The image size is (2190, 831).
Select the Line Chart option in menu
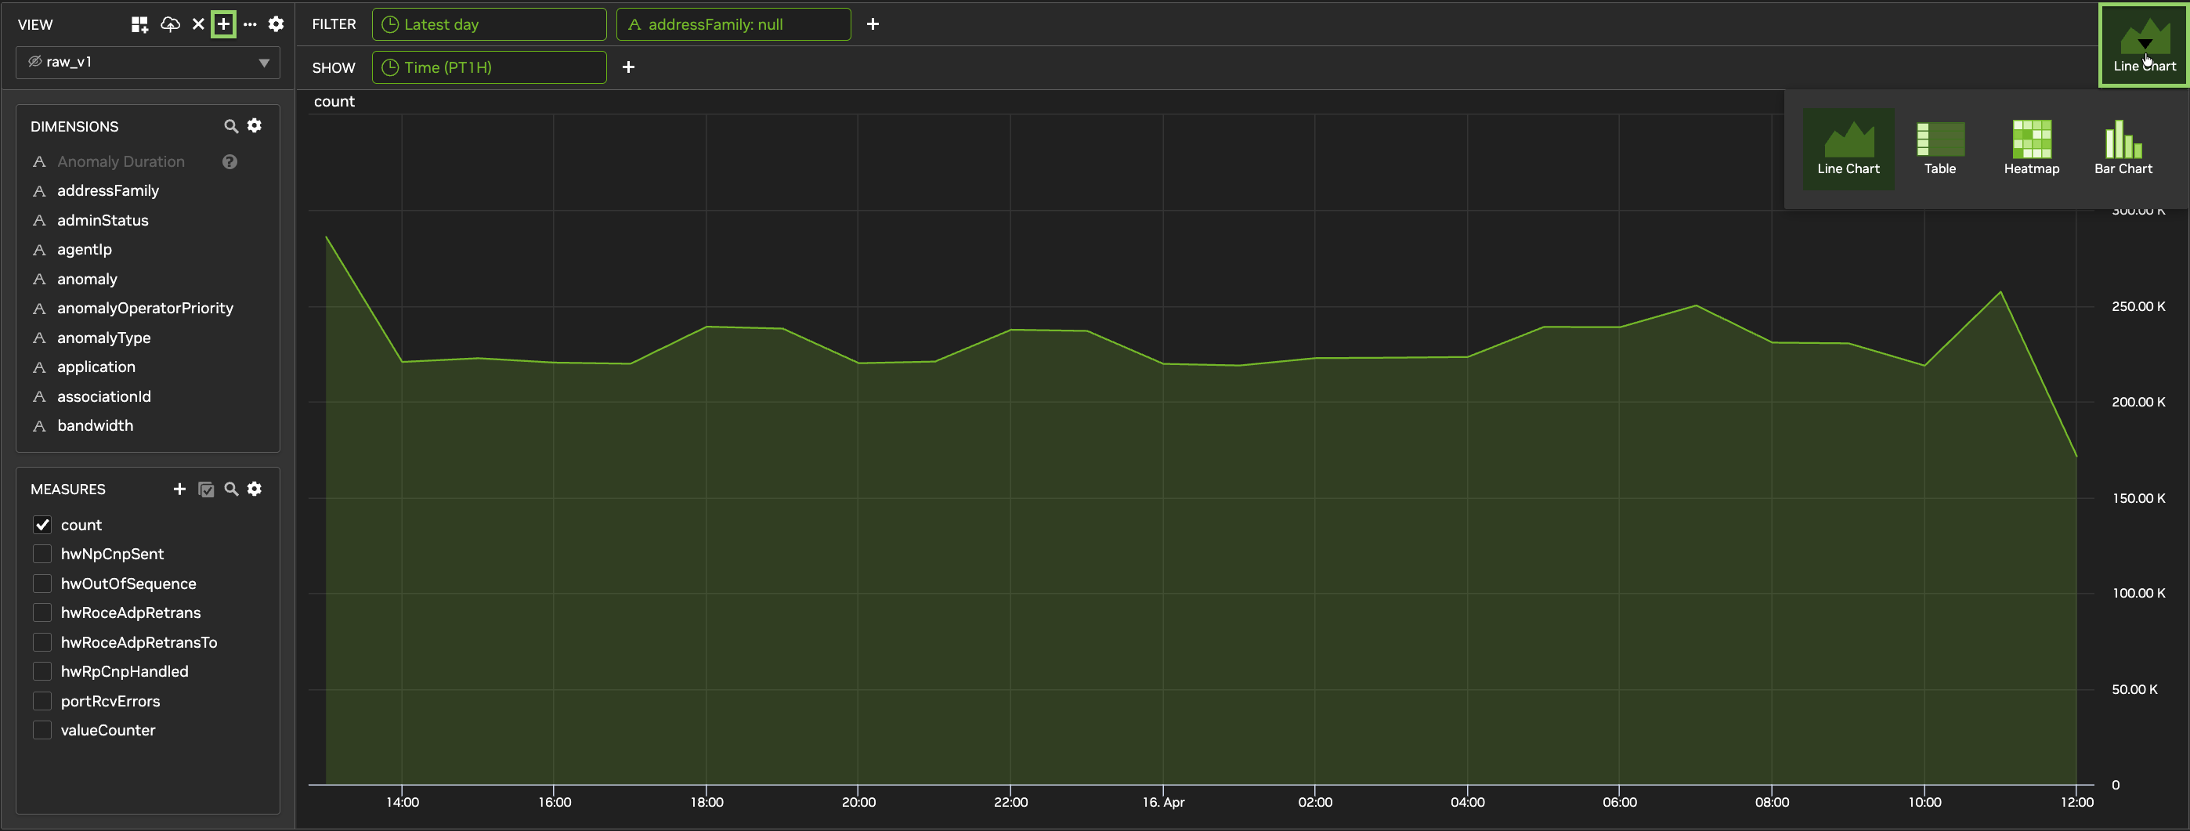pos(1848,148)
